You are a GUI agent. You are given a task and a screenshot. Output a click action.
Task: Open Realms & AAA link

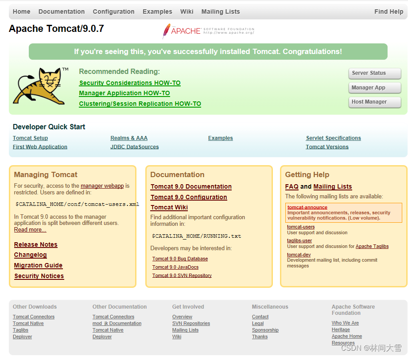tap(129, 138)
